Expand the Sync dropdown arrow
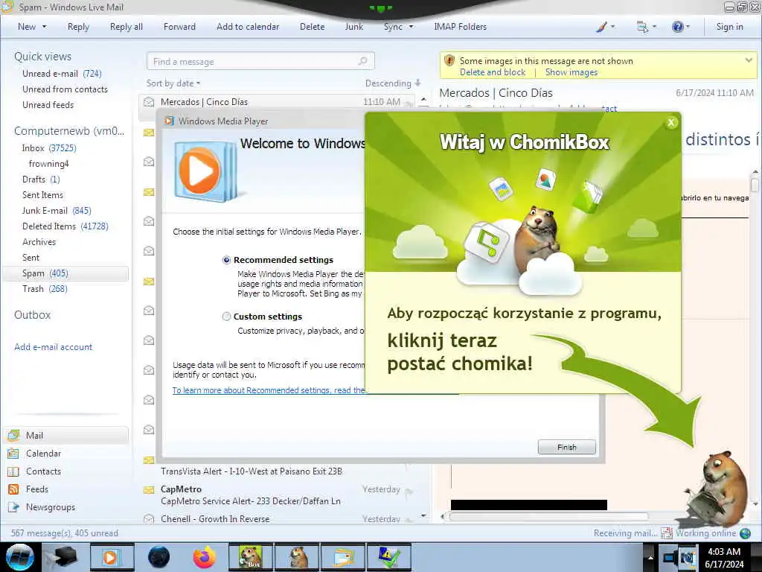Screen dimensions: 762x572 pos(411,27)
